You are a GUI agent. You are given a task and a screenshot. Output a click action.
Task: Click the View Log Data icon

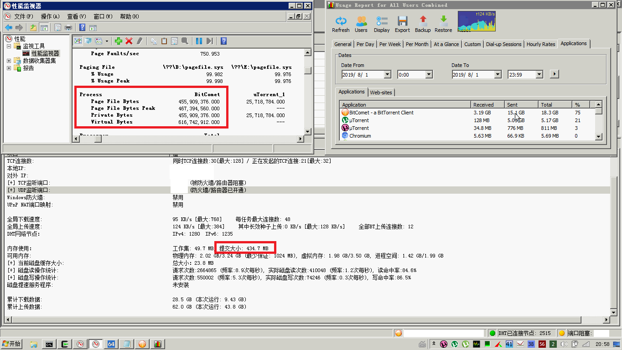(88, 41)
